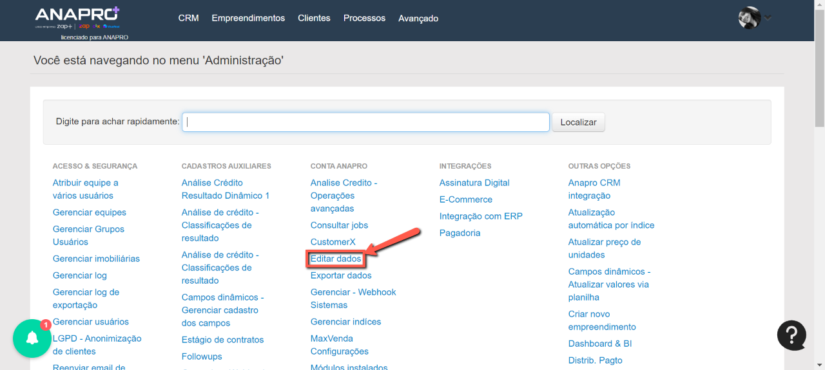Open the Assinatura Digital integration link
This screenshot has width=825, height=370.
click(x=474, y=183)
